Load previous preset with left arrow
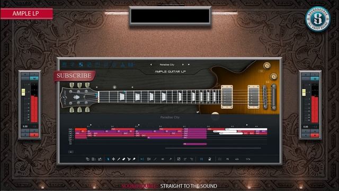339x191 pixels. 151,65
